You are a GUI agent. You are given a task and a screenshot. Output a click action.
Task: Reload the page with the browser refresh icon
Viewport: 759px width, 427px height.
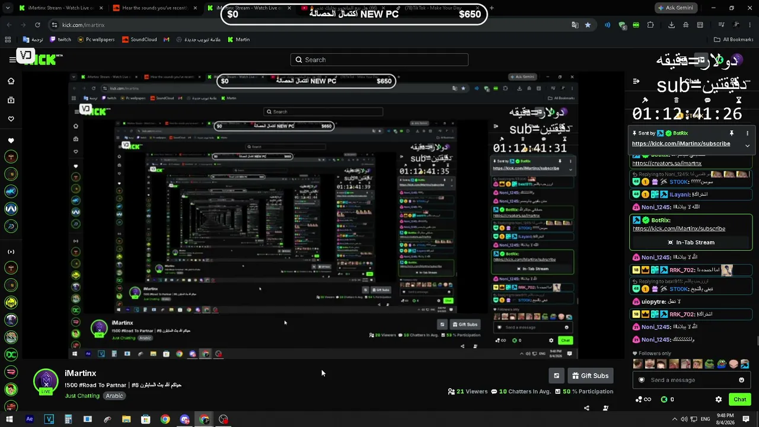[x=37, y=25]
